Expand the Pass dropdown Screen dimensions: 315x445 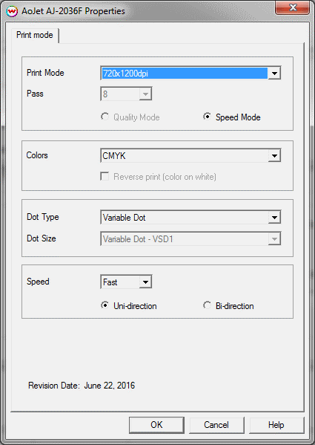pos(145,94)
